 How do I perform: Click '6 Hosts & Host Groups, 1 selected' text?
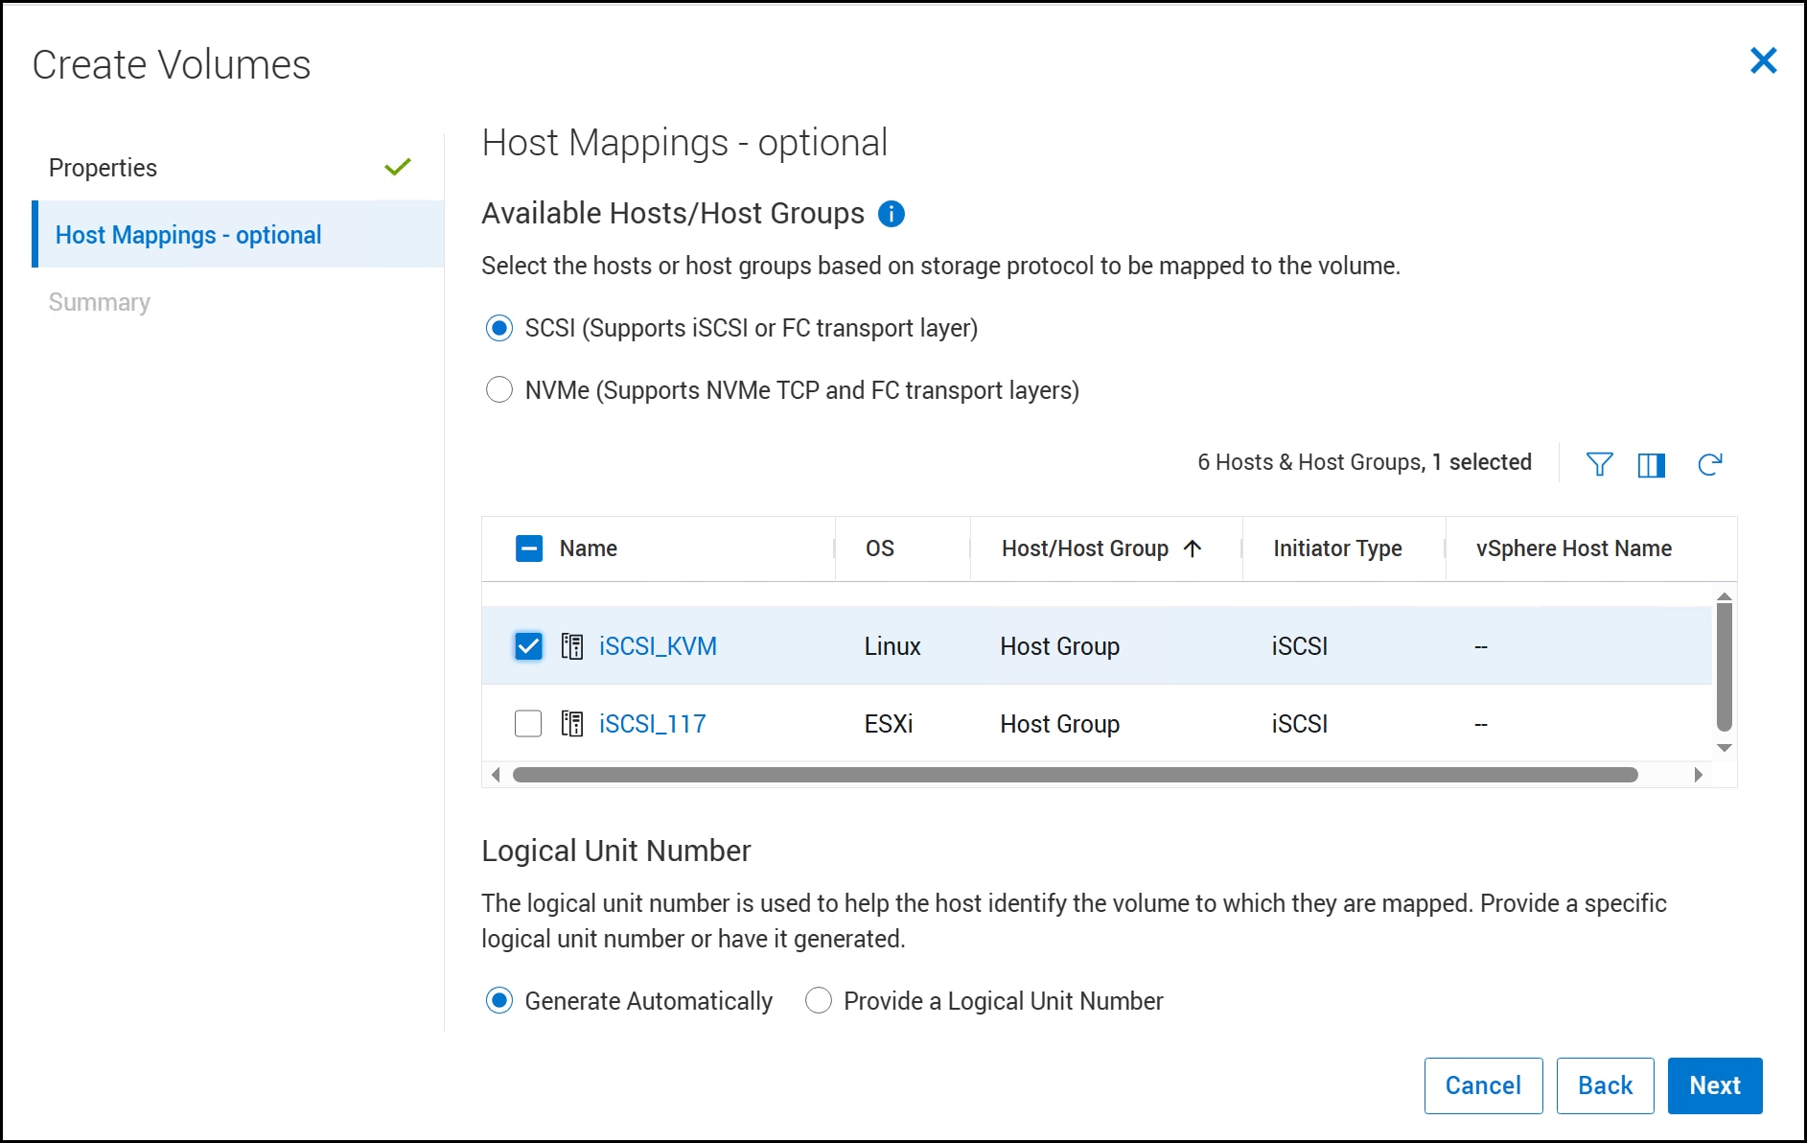pyautogui.click(x=1364, y=462)
